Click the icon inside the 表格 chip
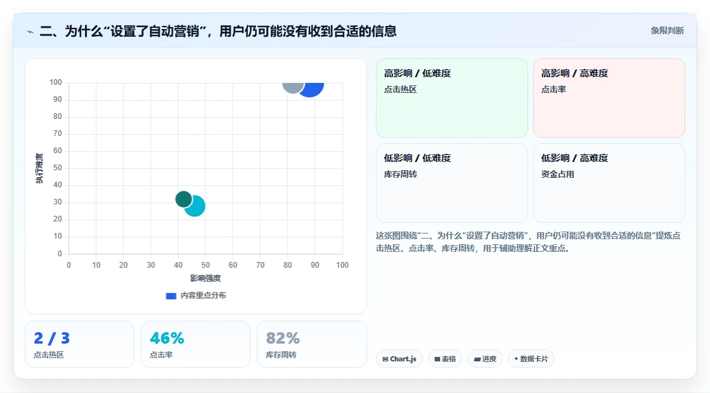 (x=437, y=359)
